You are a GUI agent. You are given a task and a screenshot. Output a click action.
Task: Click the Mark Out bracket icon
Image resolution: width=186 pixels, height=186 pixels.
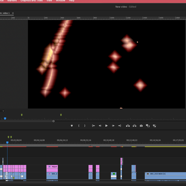pos(85,126)
